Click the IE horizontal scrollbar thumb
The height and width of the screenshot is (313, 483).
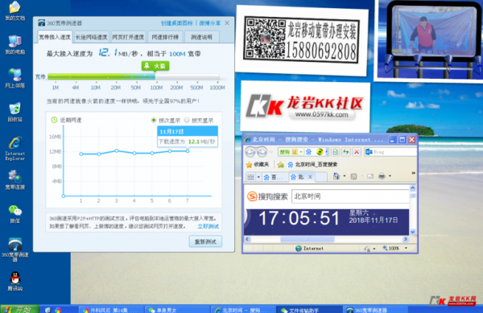pos(308,239)
